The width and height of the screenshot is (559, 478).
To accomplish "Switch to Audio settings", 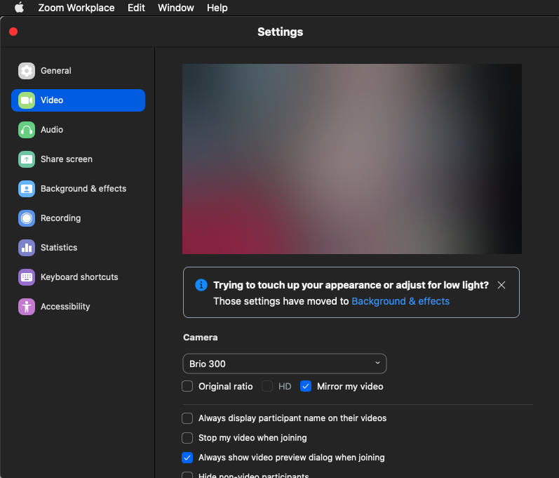I will click(x=78, y=130).
